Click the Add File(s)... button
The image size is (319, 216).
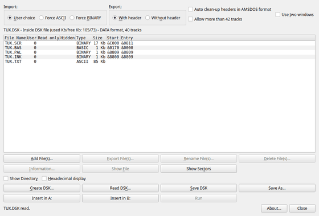42,158
